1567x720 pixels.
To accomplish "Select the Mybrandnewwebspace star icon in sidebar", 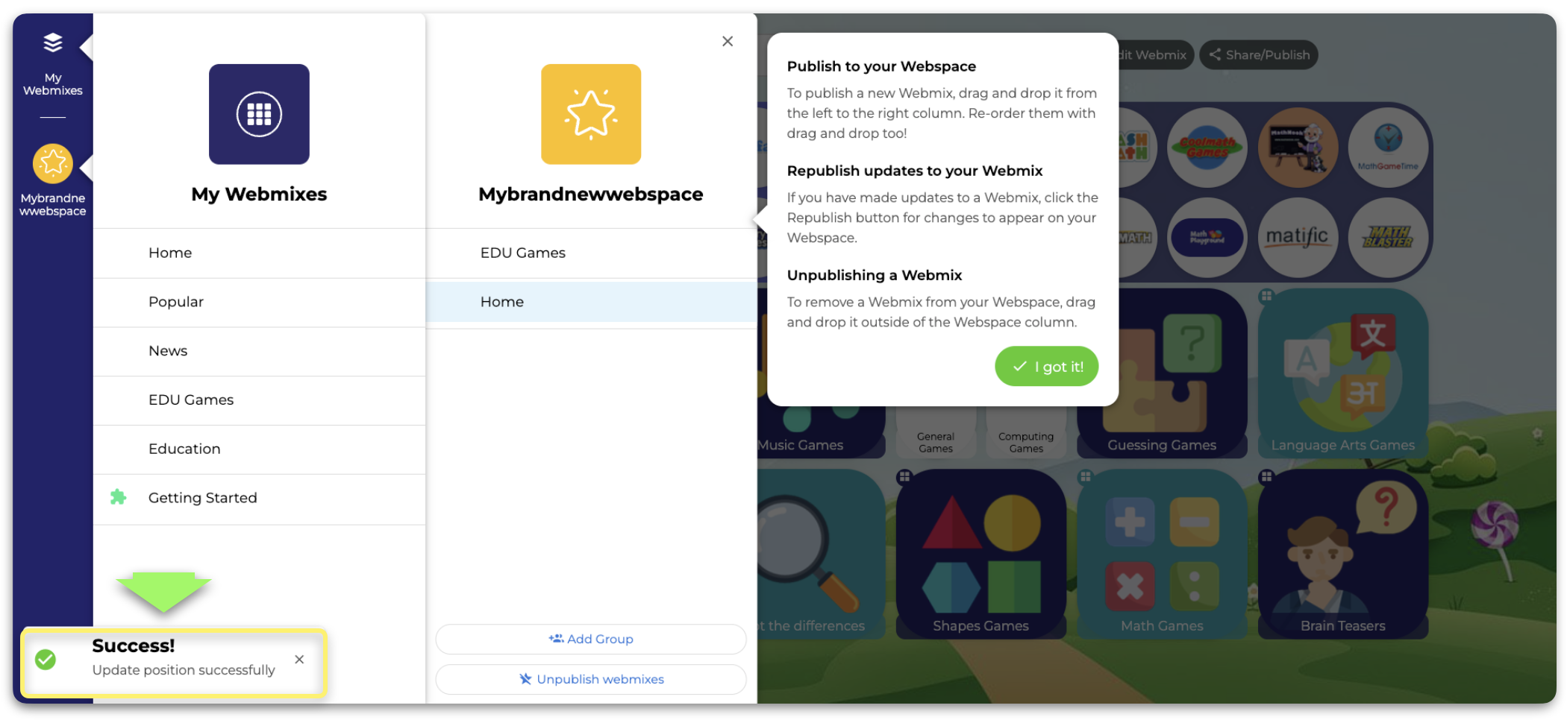I will (52, 163).
